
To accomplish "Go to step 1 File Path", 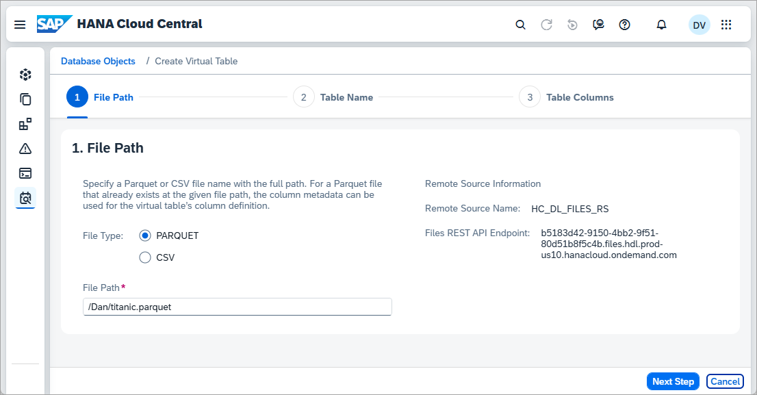I will point(100,97).
